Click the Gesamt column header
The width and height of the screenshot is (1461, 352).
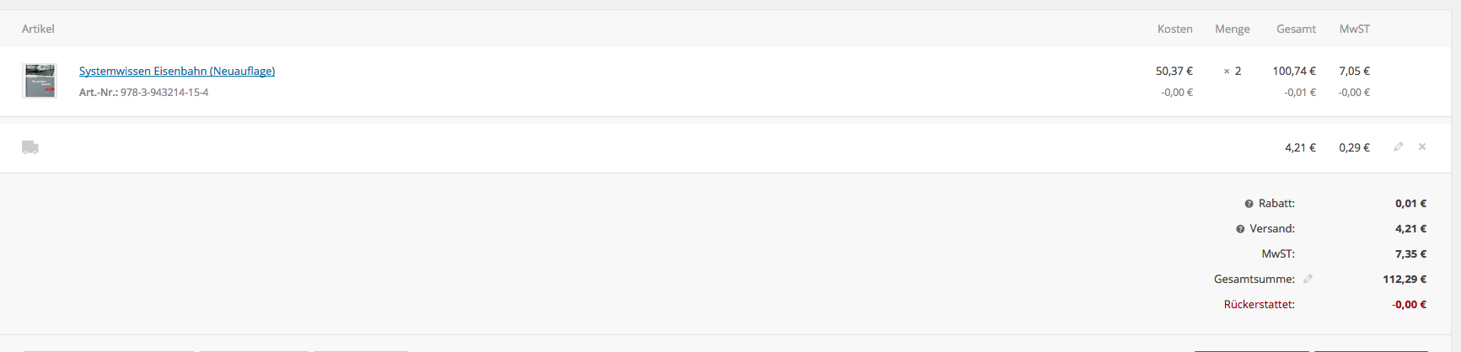coord(1296,29)
